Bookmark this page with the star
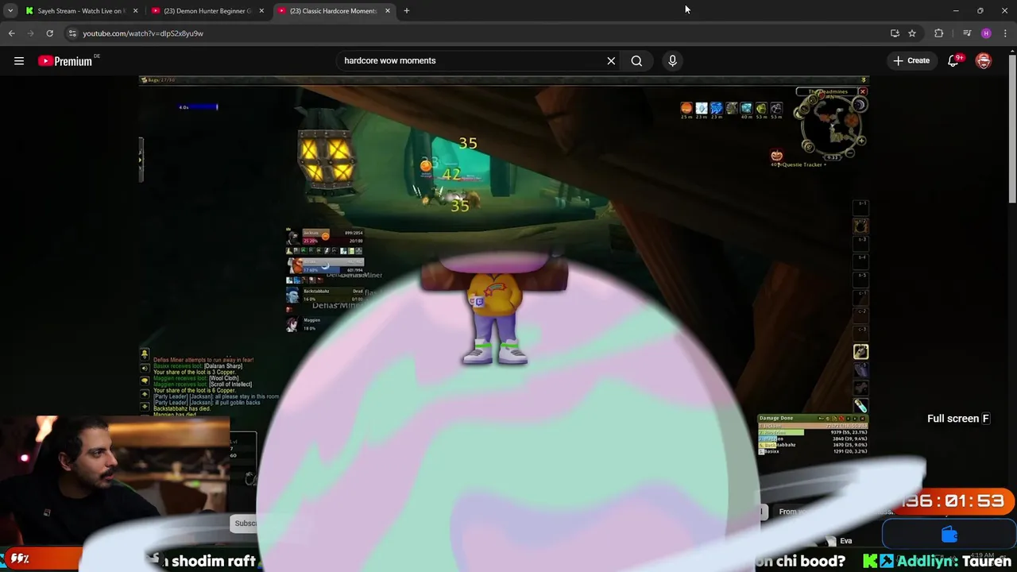The height and width of the screenshot is (572, 1017). point(912,33)
